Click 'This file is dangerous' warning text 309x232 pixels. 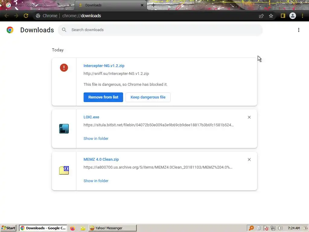pos(125,85)
